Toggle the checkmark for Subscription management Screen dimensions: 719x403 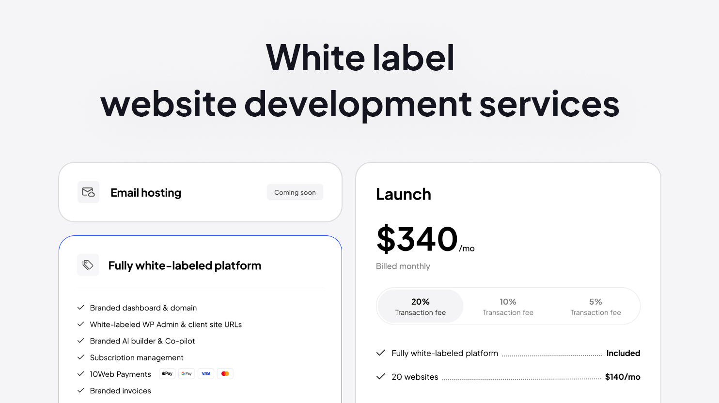pos(80,357)
